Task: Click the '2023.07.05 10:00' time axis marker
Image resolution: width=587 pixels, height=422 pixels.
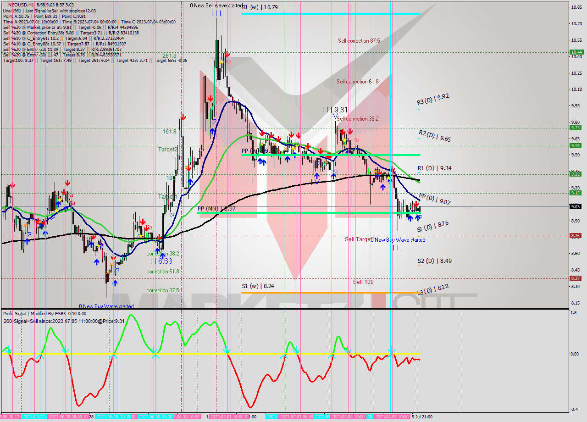Action: pyautogui.click(x=392, y=417)
